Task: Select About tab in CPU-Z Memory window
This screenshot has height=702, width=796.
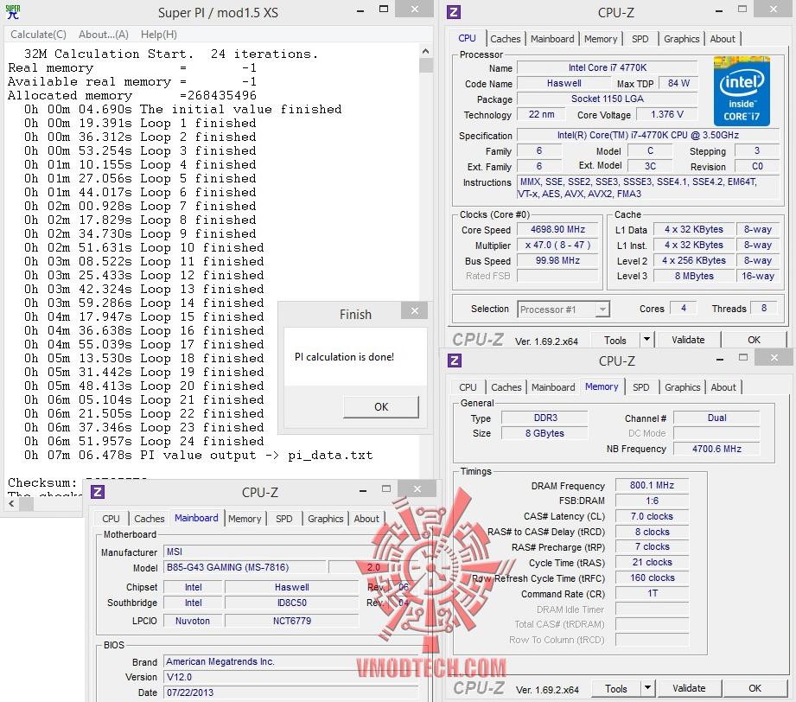Action: point(723,387)
